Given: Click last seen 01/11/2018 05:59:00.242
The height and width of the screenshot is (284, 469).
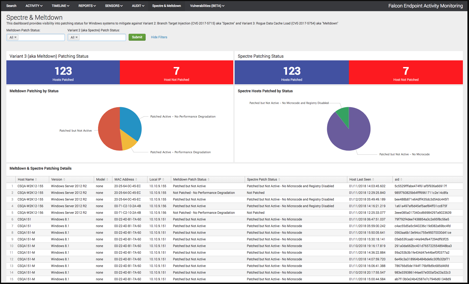Looking at the screenshot, I should 367,226.
